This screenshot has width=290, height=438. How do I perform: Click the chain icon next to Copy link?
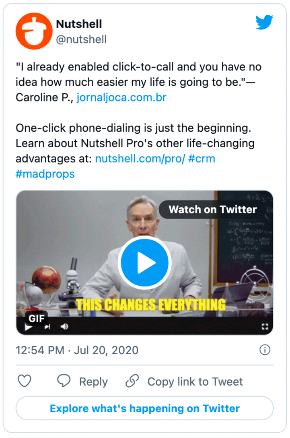[x=133, y=381]
